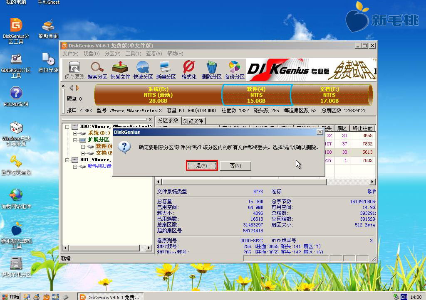426x300 pixels.
Task: Collapse the HD1 VMware disk node
Action: pos(67,160)
